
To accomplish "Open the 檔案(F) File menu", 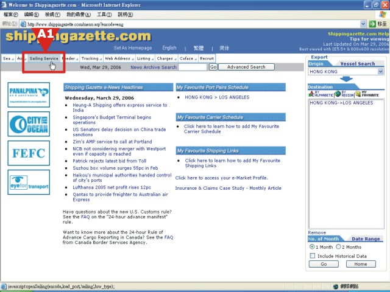I will (x=11, y=15).
